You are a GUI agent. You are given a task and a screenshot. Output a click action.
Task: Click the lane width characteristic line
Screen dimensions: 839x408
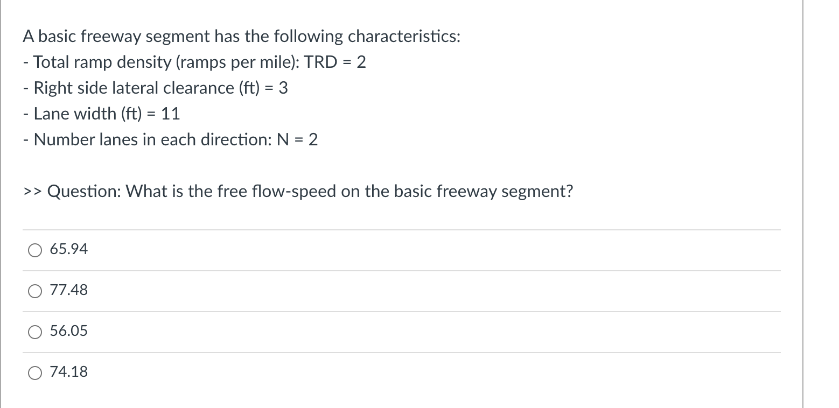pyautogui.click(x=101, y=114)
